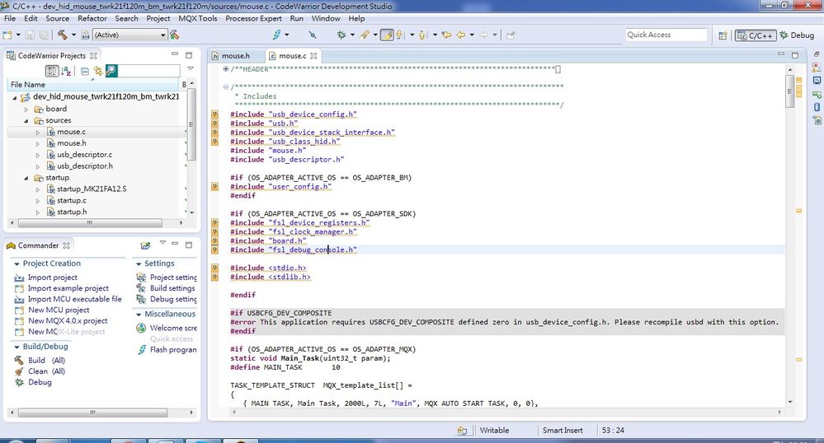Click the Build hammer icon in toolbar
824x443 pixels.
point(63,35)
